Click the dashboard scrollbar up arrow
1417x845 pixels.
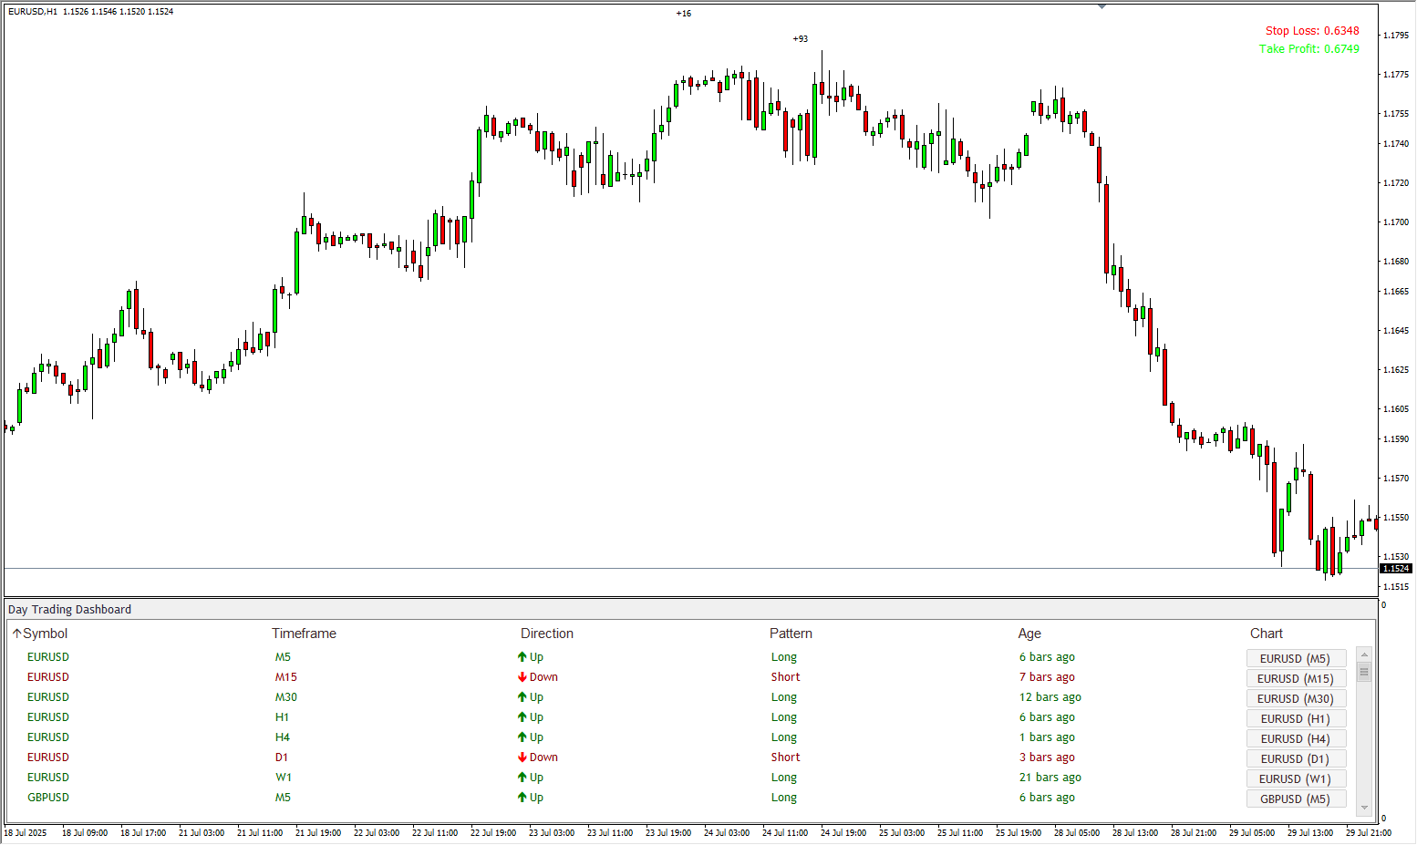coord(1364,654)
